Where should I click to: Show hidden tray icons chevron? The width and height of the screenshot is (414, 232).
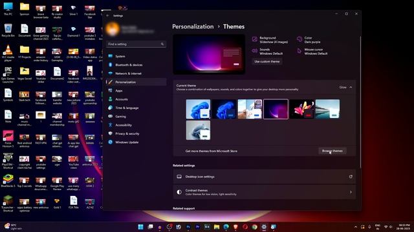tap(356, 227)
